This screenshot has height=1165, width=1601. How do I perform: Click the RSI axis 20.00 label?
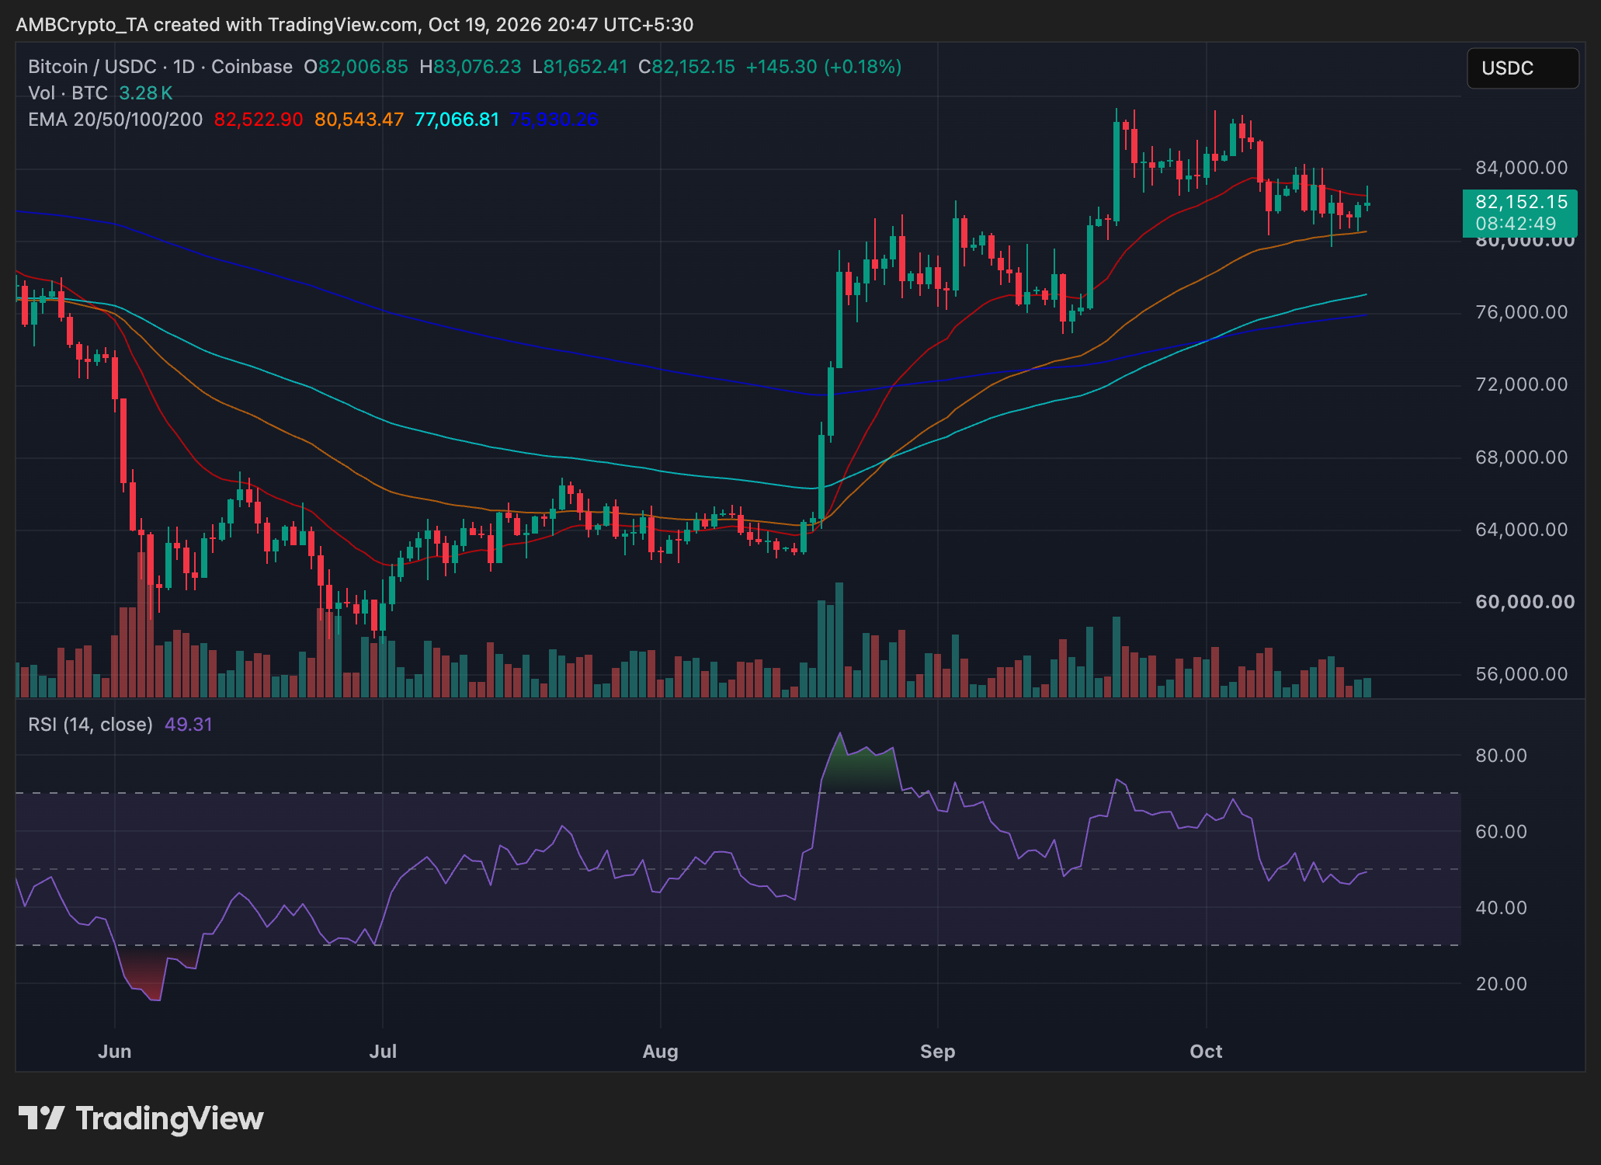(x=1501, y=984)
